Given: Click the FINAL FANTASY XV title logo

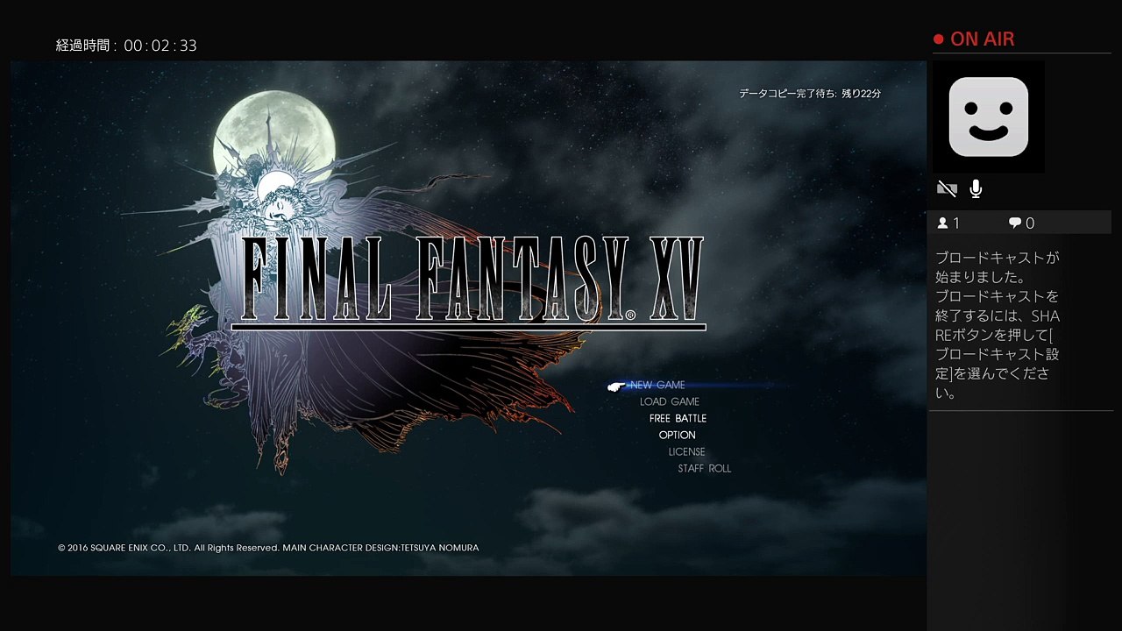Looking at the screenshot, I should click(x=469, y=281).
